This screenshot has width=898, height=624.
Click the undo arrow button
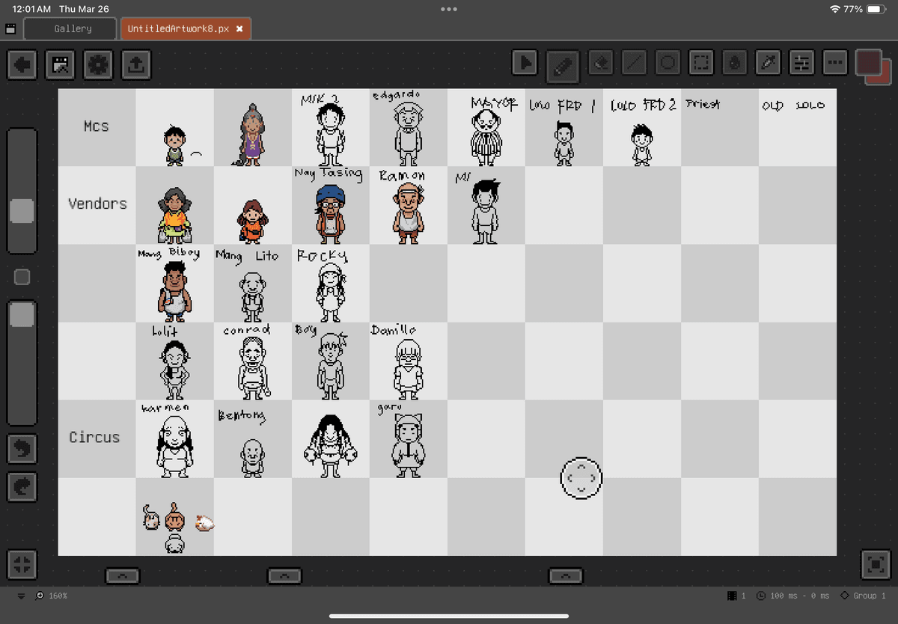[22, 449]
